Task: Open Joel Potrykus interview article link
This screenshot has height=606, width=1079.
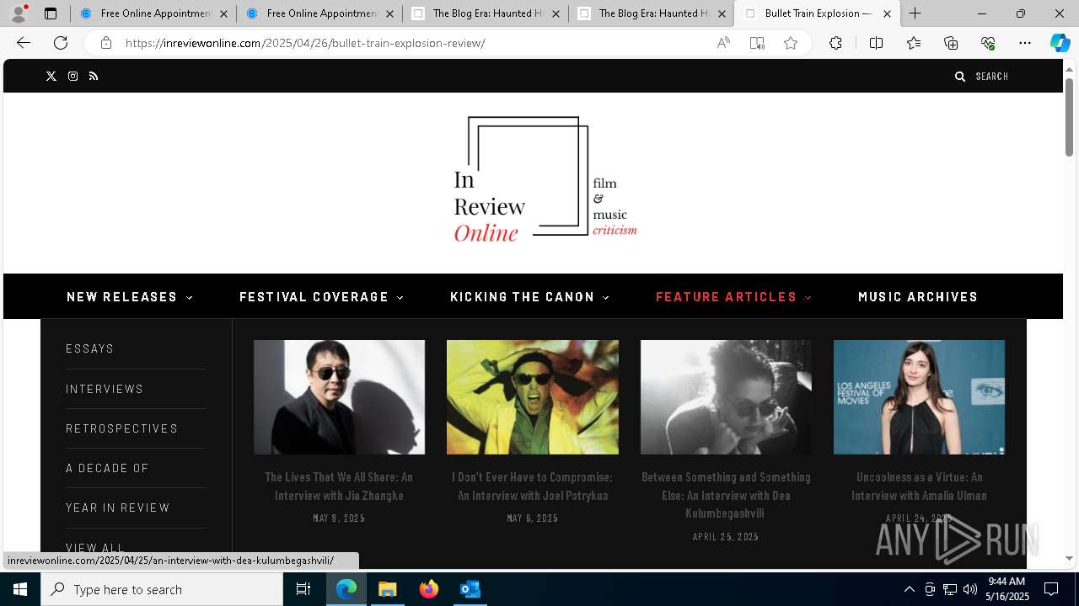Action: point(532,486)
